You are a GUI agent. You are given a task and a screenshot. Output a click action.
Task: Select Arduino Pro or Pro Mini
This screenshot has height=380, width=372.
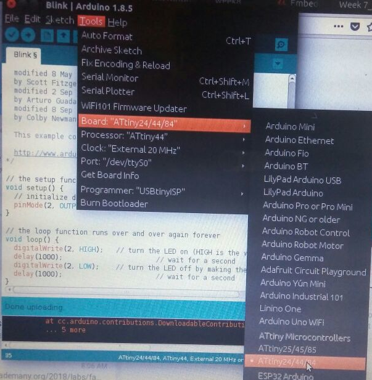pyautogui.click(x=308, y=206)
